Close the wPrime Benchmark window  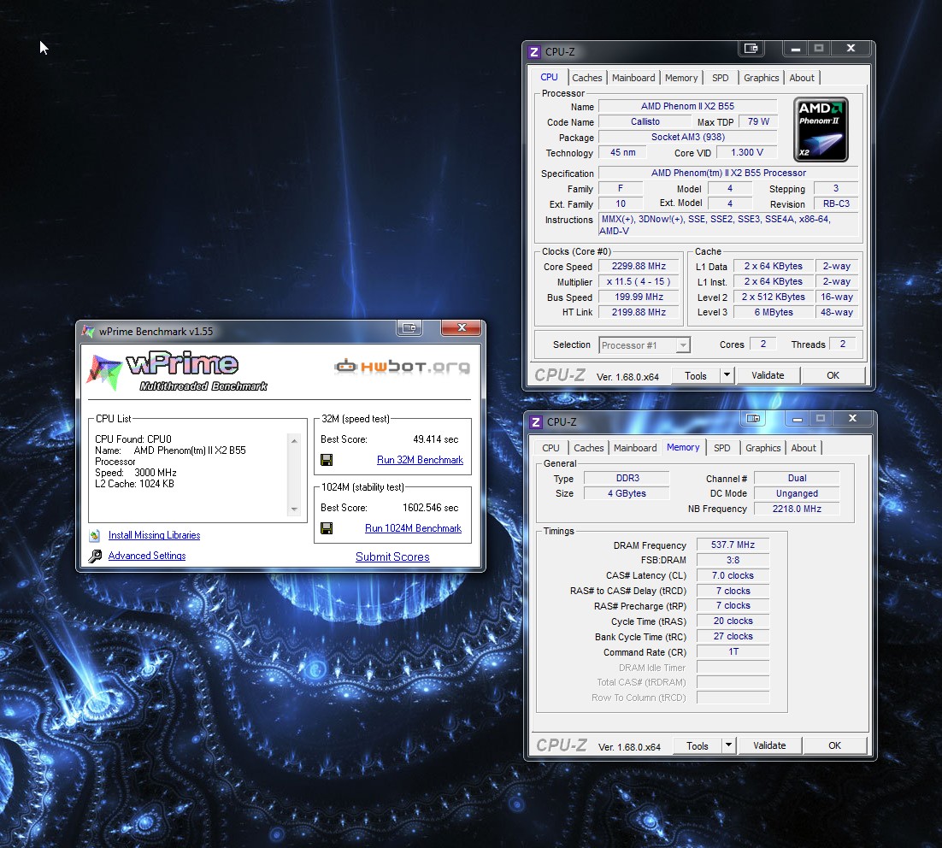click(x=462, y=327)
